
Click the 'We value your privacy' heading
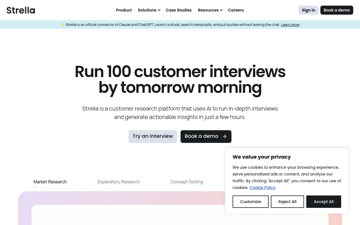[262, 157]
